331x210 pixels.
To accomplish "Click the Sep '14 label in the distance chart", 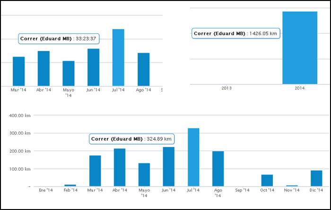I will point(242,190).
